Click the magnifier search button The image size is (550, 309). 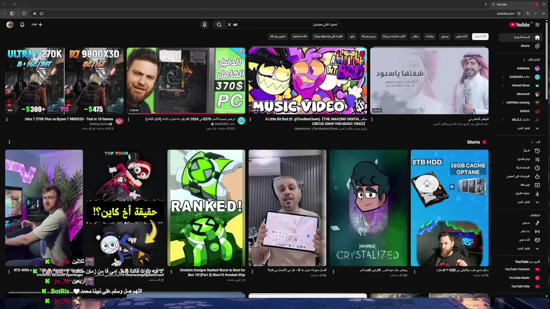click(219, 24)
